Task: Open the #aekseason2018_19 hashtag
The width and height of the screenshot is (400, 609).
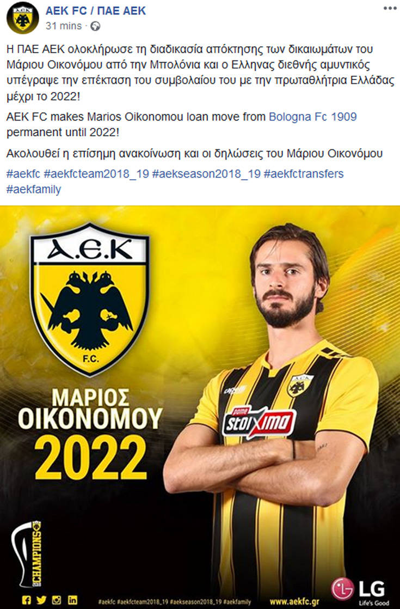Action: point(206,174)
